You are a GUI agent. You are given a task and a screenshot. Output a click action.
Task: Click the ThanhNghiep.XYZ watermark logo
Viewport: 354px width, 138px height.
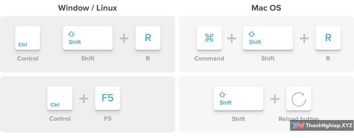pos(322,125)
